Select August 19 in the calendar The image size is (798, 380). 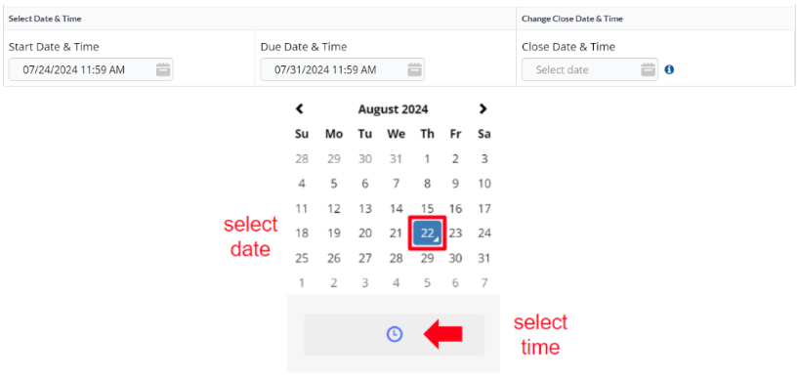coord(334,233)
